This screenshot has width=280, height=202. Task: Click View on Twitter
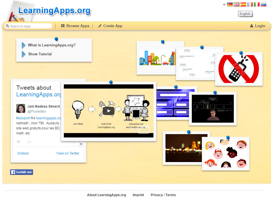pyautogui.click(x=68, y=153)
